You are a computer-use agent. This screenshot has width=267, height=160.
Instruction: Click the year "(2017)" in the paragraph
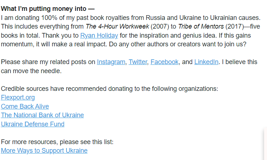235,26
